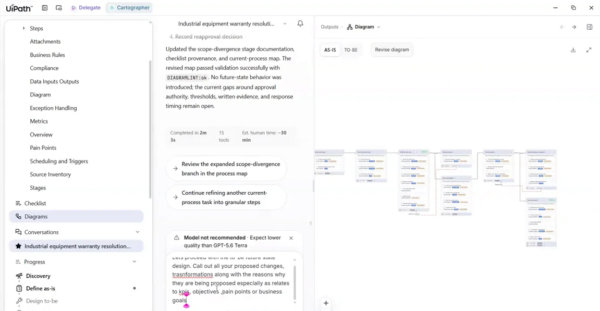Click the Conversations chat icon
The width and height of the screenshot is (600, 311).
coord(18,232)
